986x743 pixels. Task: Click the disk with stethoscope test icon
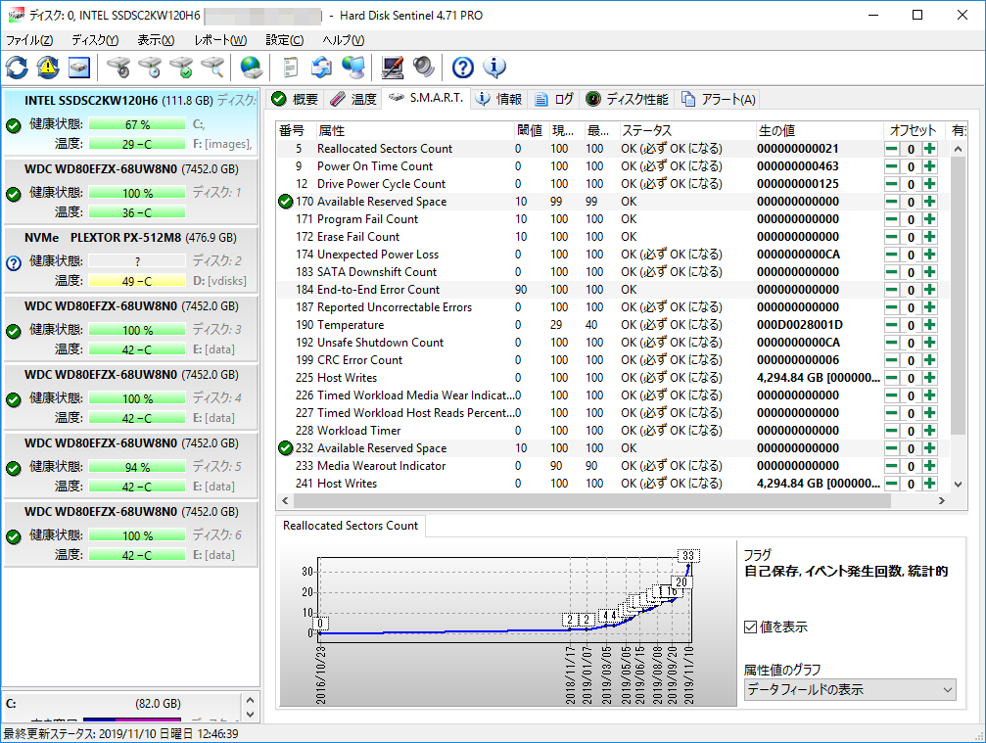coord(118,68)
